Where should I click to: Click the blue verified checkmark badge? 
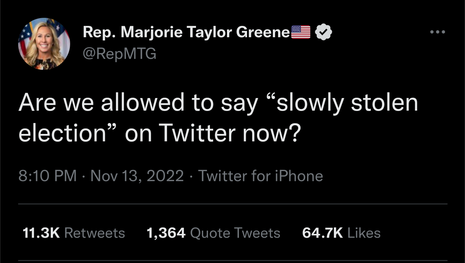click(x=324, y=32)
